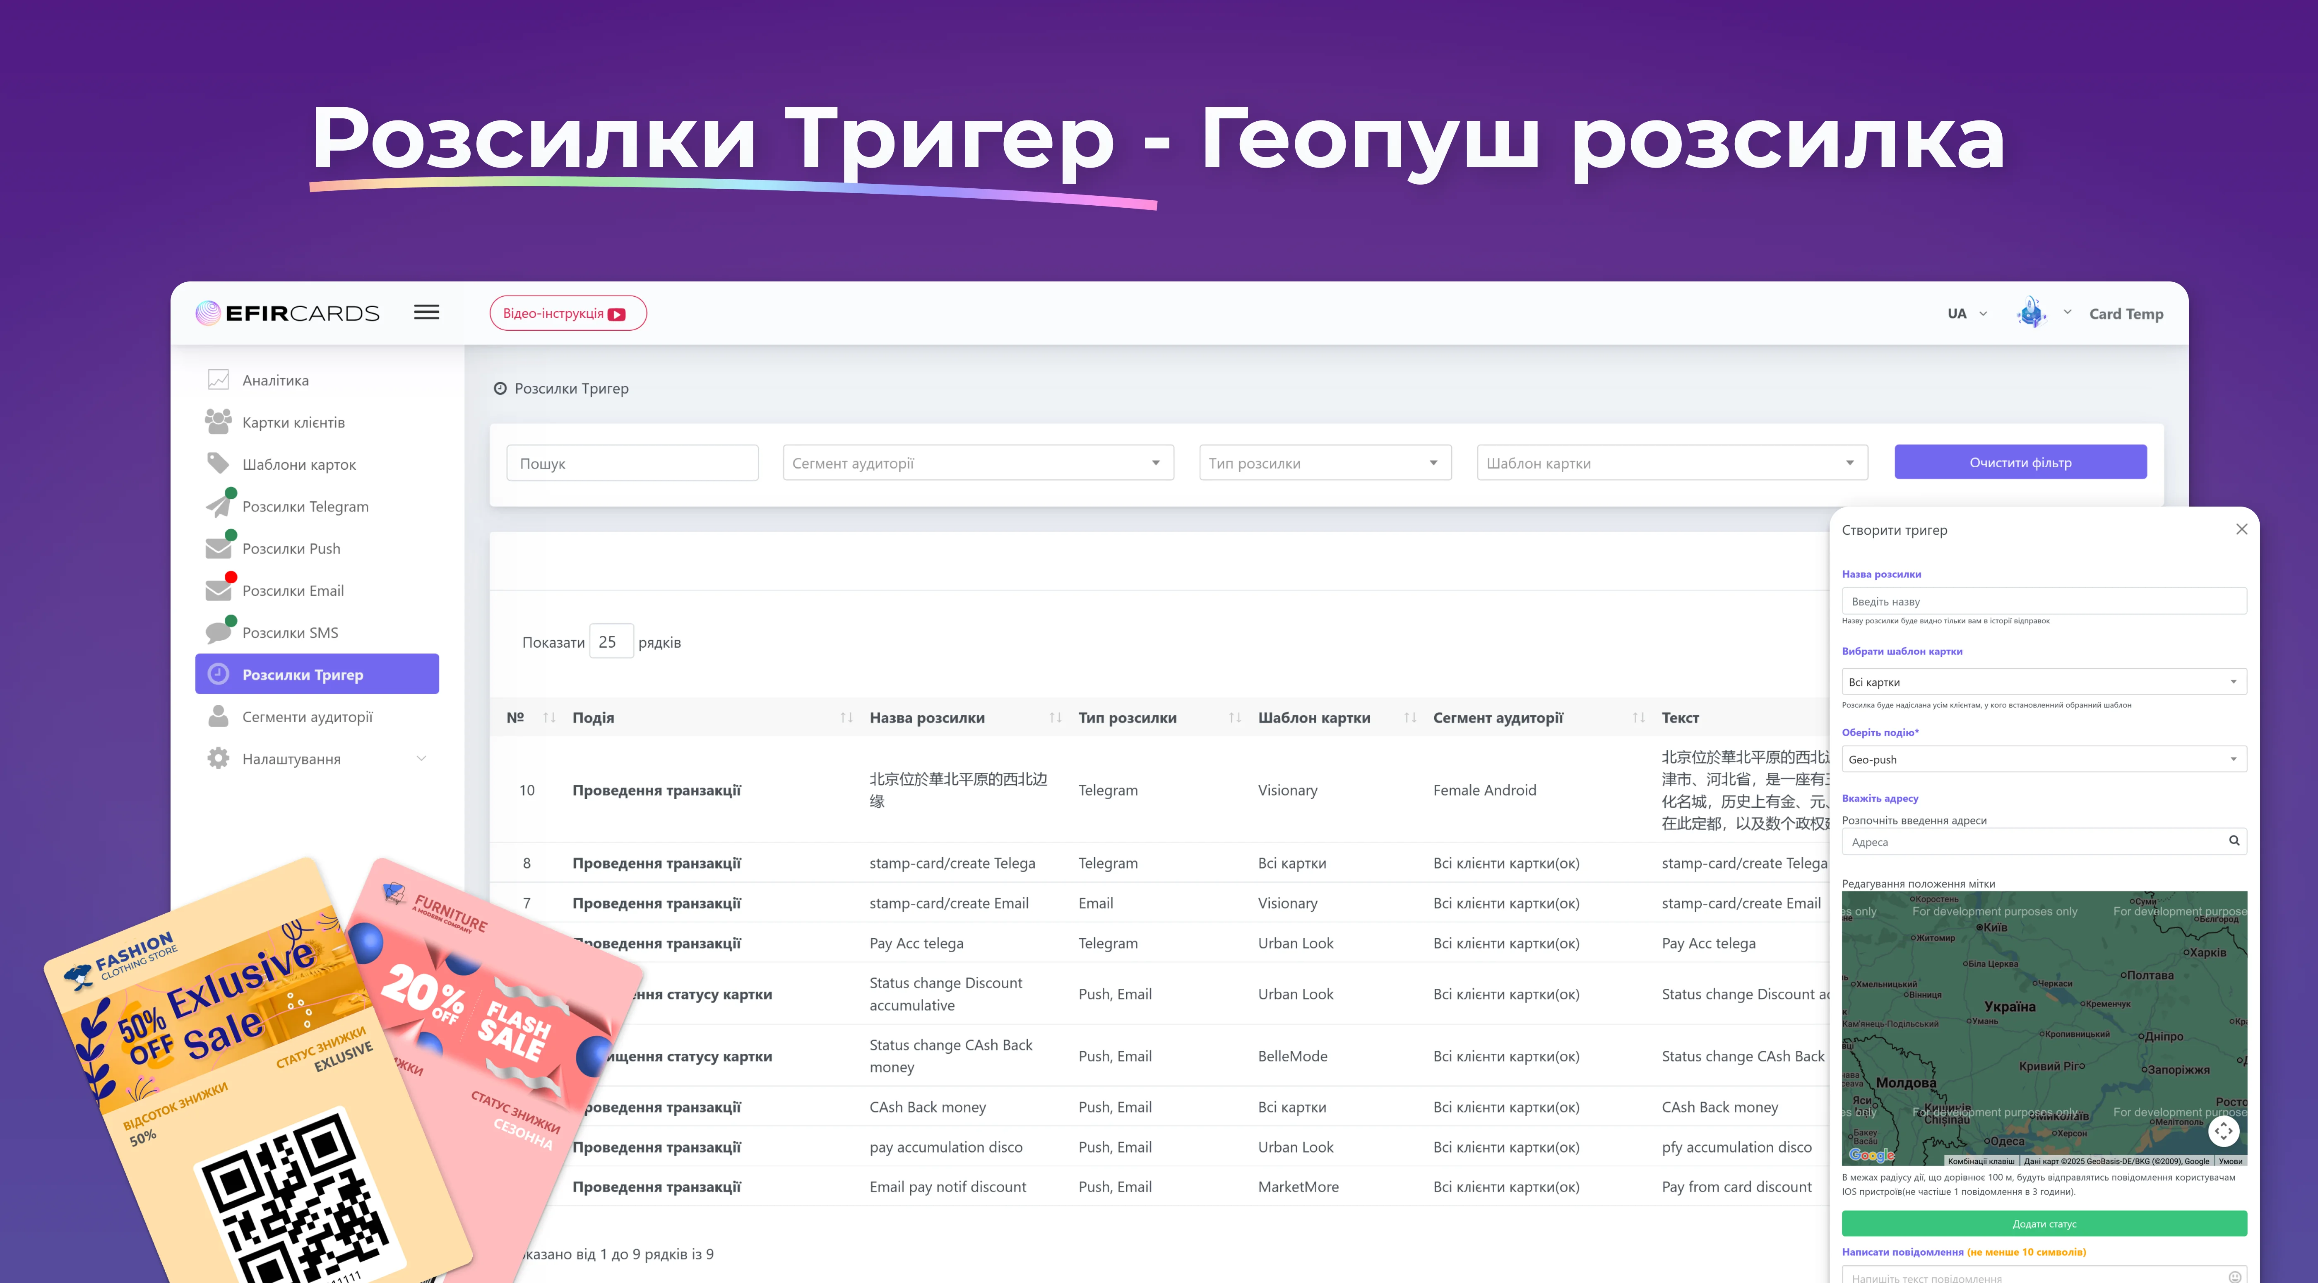
Task: Open Картки клієнтів in the sidebar
Action: click(293, 422)
